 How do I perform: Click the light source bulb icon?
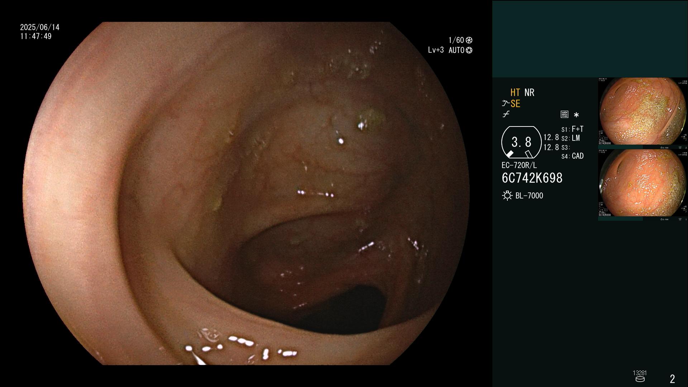(x=507, y=196)
